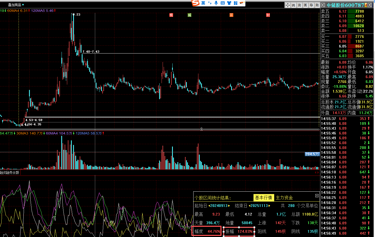375x237 pixels.
Task: Click the 导 export toolbar button
Action: [x=311, y=5]
